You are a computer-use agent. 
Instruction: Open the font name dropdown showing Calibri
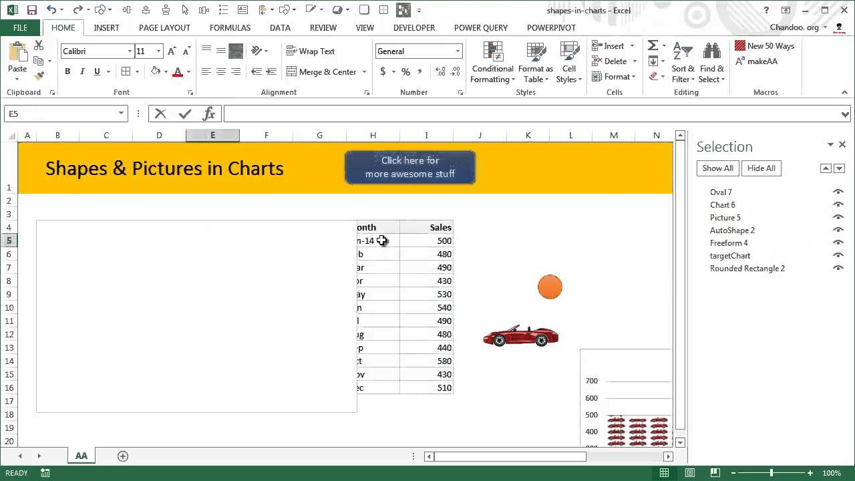[x=130, y=51]
